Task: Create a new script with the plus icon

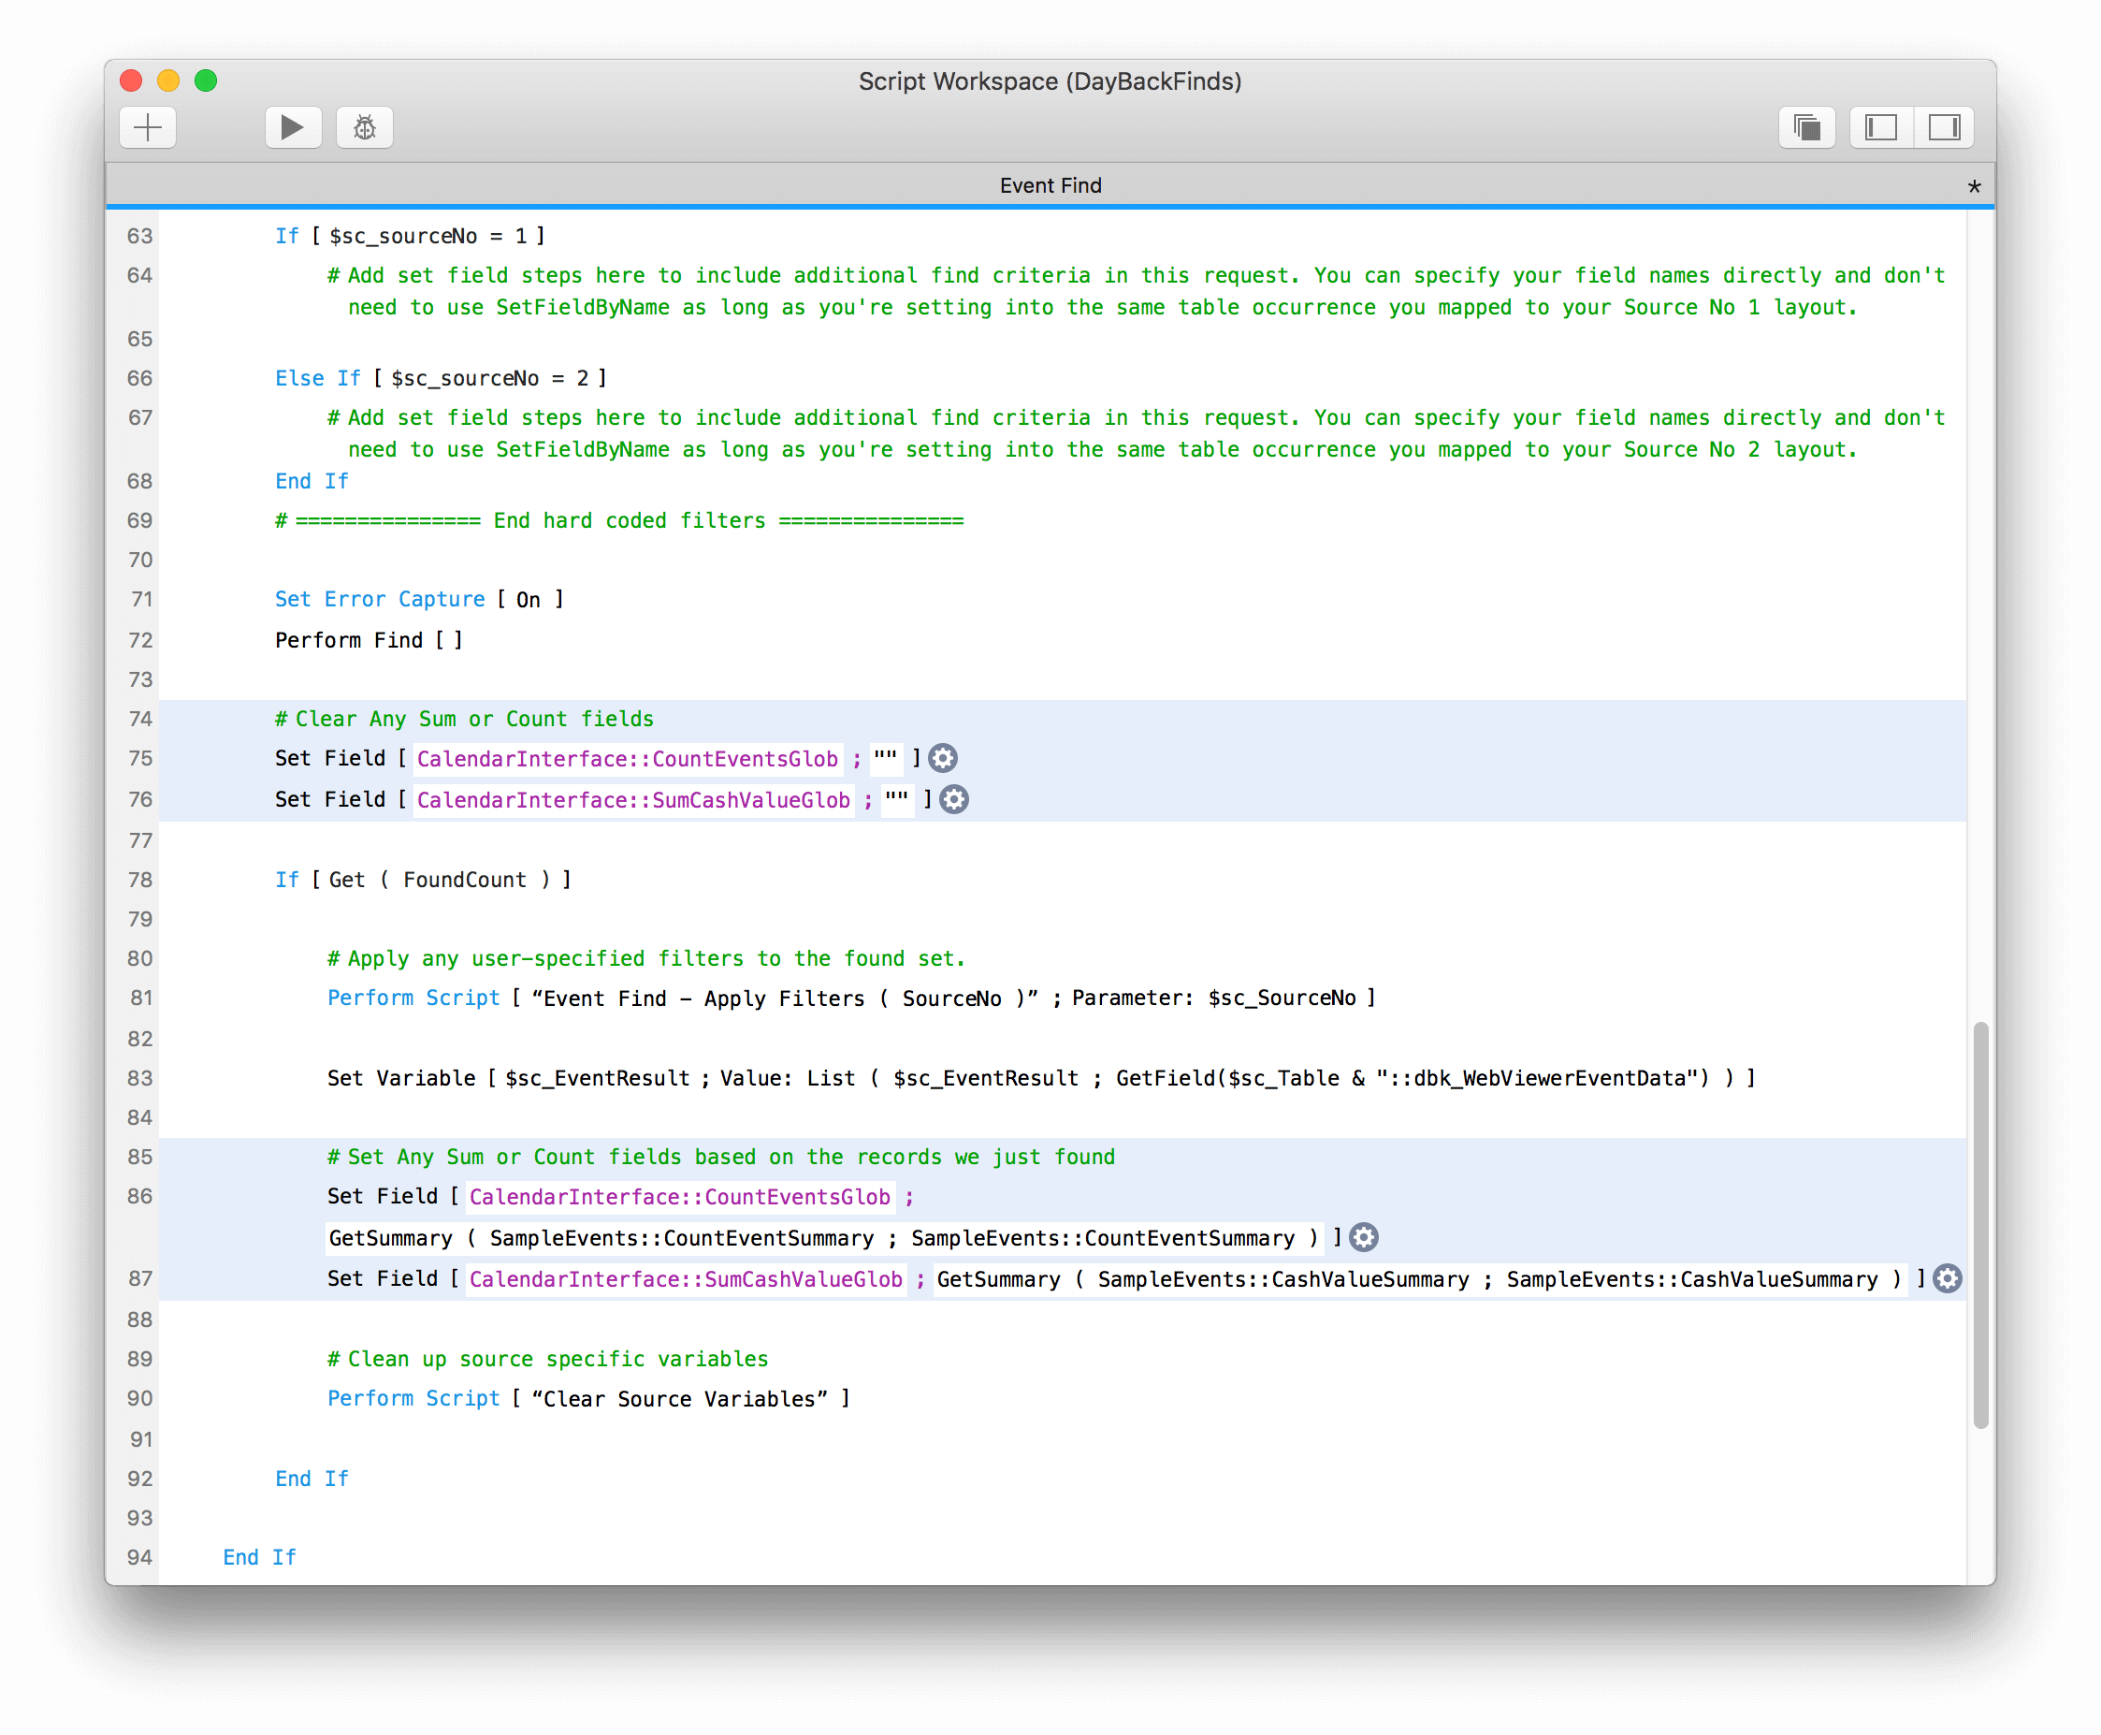Action: click(x=147, y=127)
